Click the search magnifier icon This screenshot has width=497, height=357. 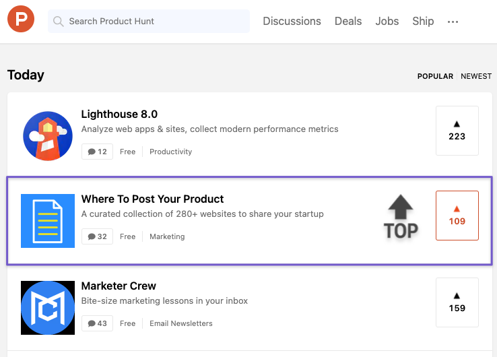tap(59, 22)
